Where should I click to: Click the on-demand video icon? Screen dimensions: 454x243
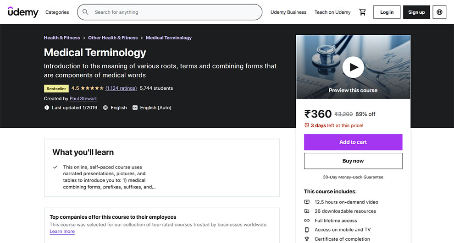coord(307,202)
